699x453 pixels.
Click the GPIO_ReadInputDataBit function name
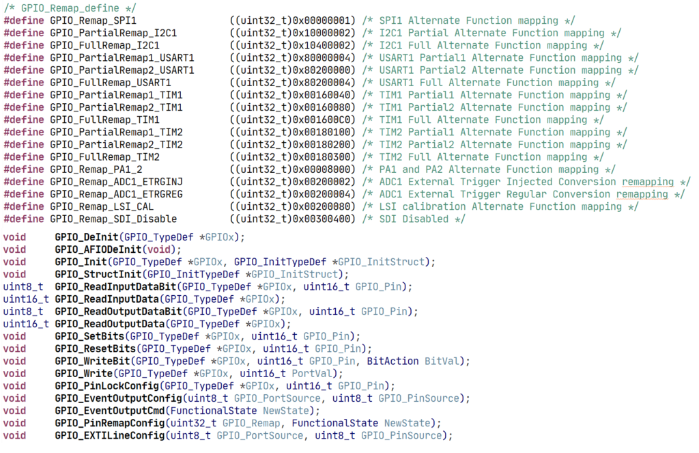tap(116, 287)
